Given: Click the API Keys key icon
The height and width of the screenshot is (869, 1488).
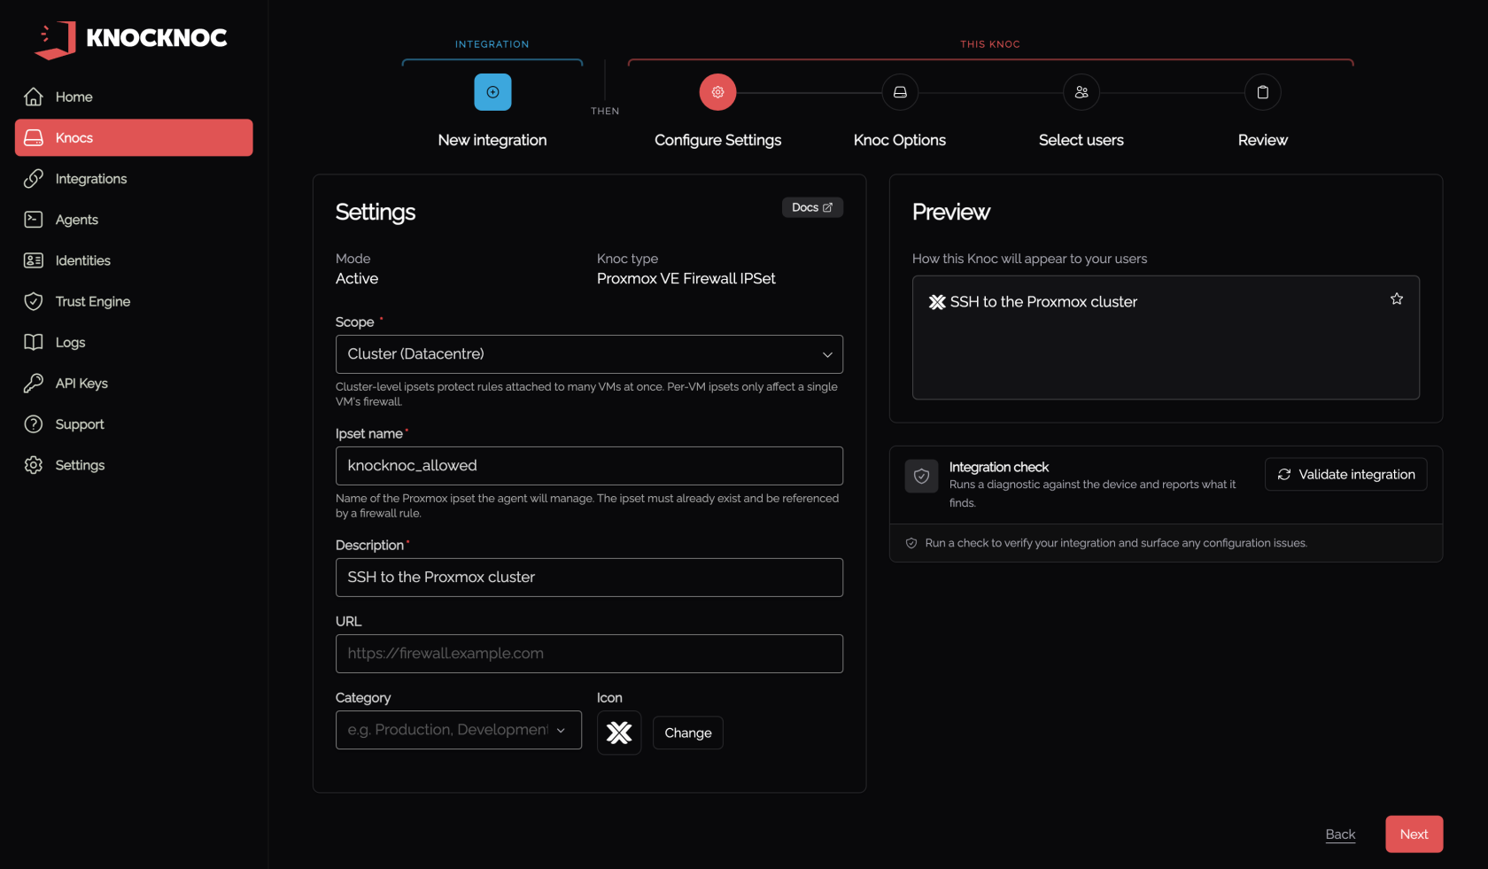Looking at the screenshot, I should pyautogui.click(x=34, y=383).
